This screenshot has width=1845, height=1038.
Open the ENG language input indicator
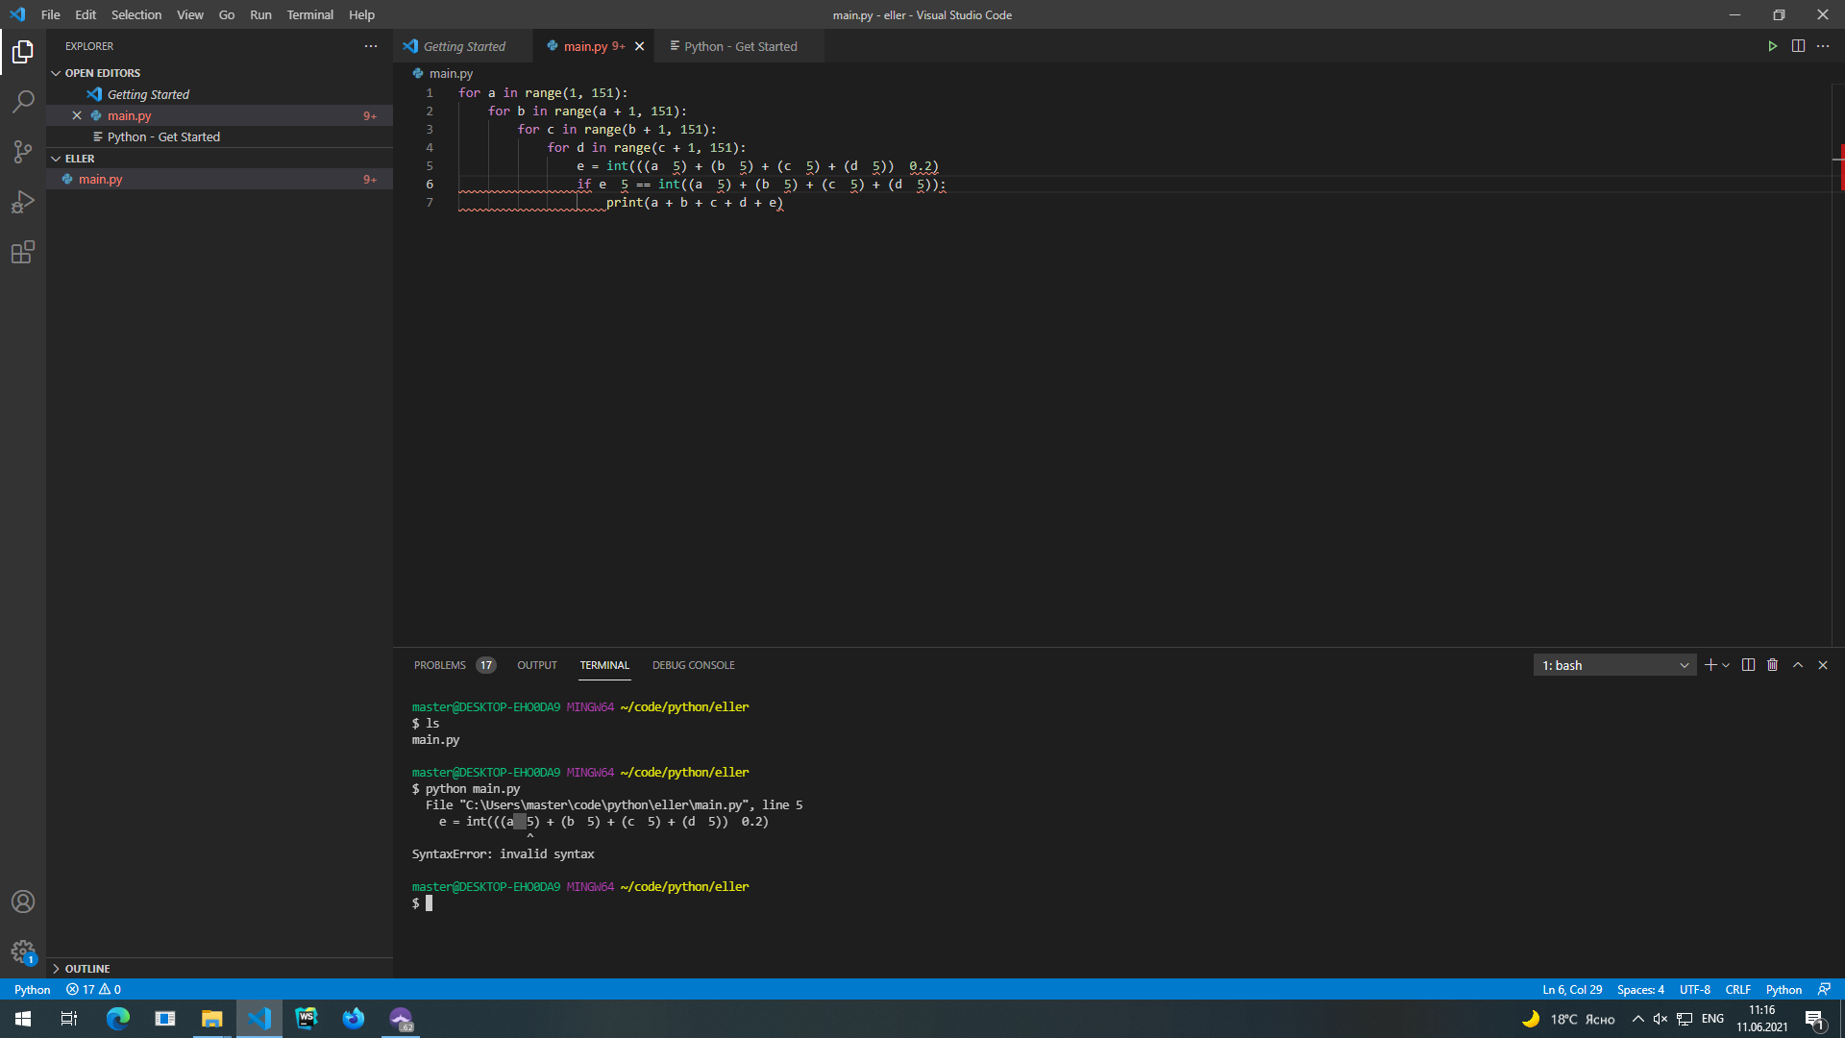[x=1712, y=1019]
